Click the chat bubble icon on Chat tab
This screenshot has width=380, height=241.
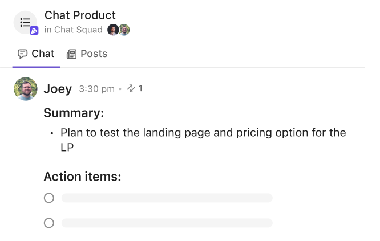(23, 54)
